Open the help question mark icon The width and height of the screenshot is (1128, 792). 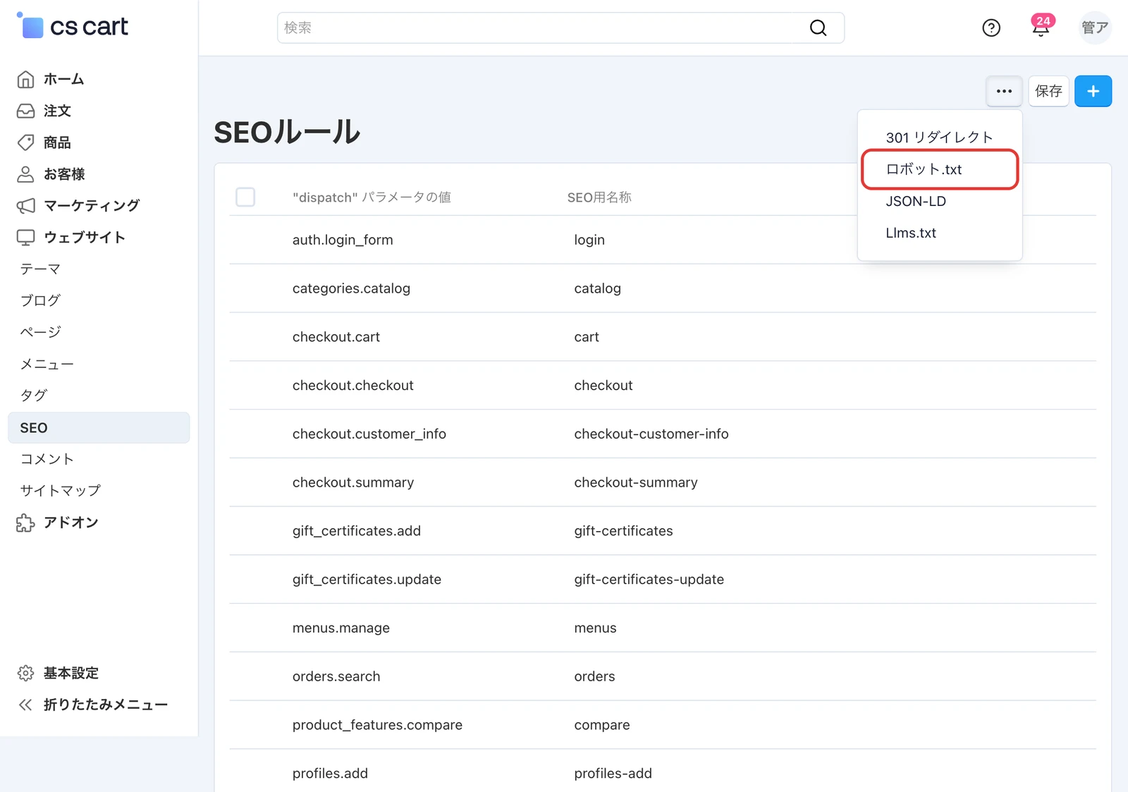point(991,28)
